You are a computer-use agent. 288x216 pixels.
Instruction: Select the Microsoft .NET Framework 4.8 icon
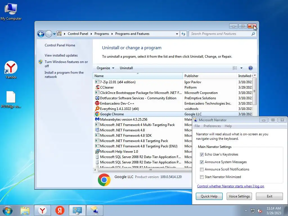click(x=97, y=130)
